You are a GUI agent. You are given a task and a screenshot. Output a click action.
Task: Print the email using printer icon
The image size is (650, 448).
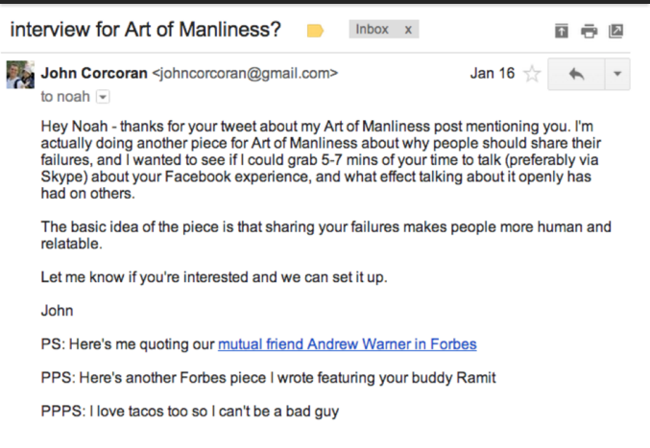point(589,31)
